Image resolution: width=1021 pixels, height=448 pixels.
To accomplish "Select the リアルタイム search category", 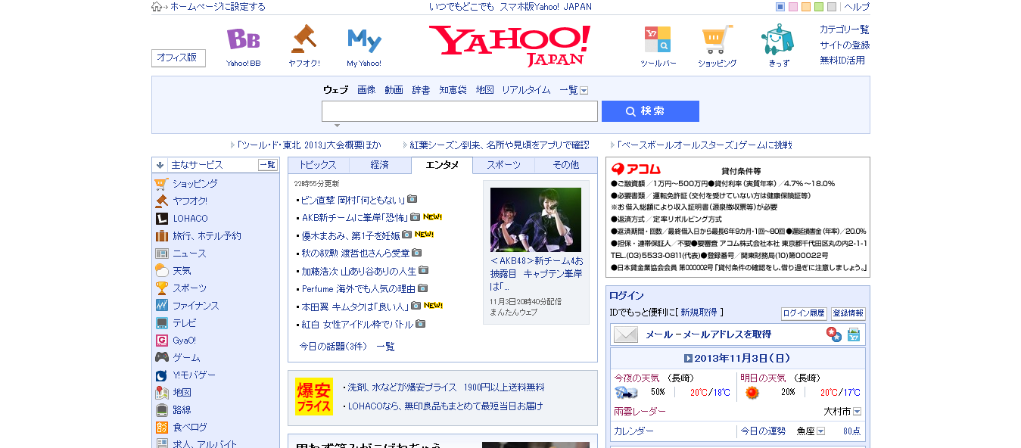I will (526, 90).
